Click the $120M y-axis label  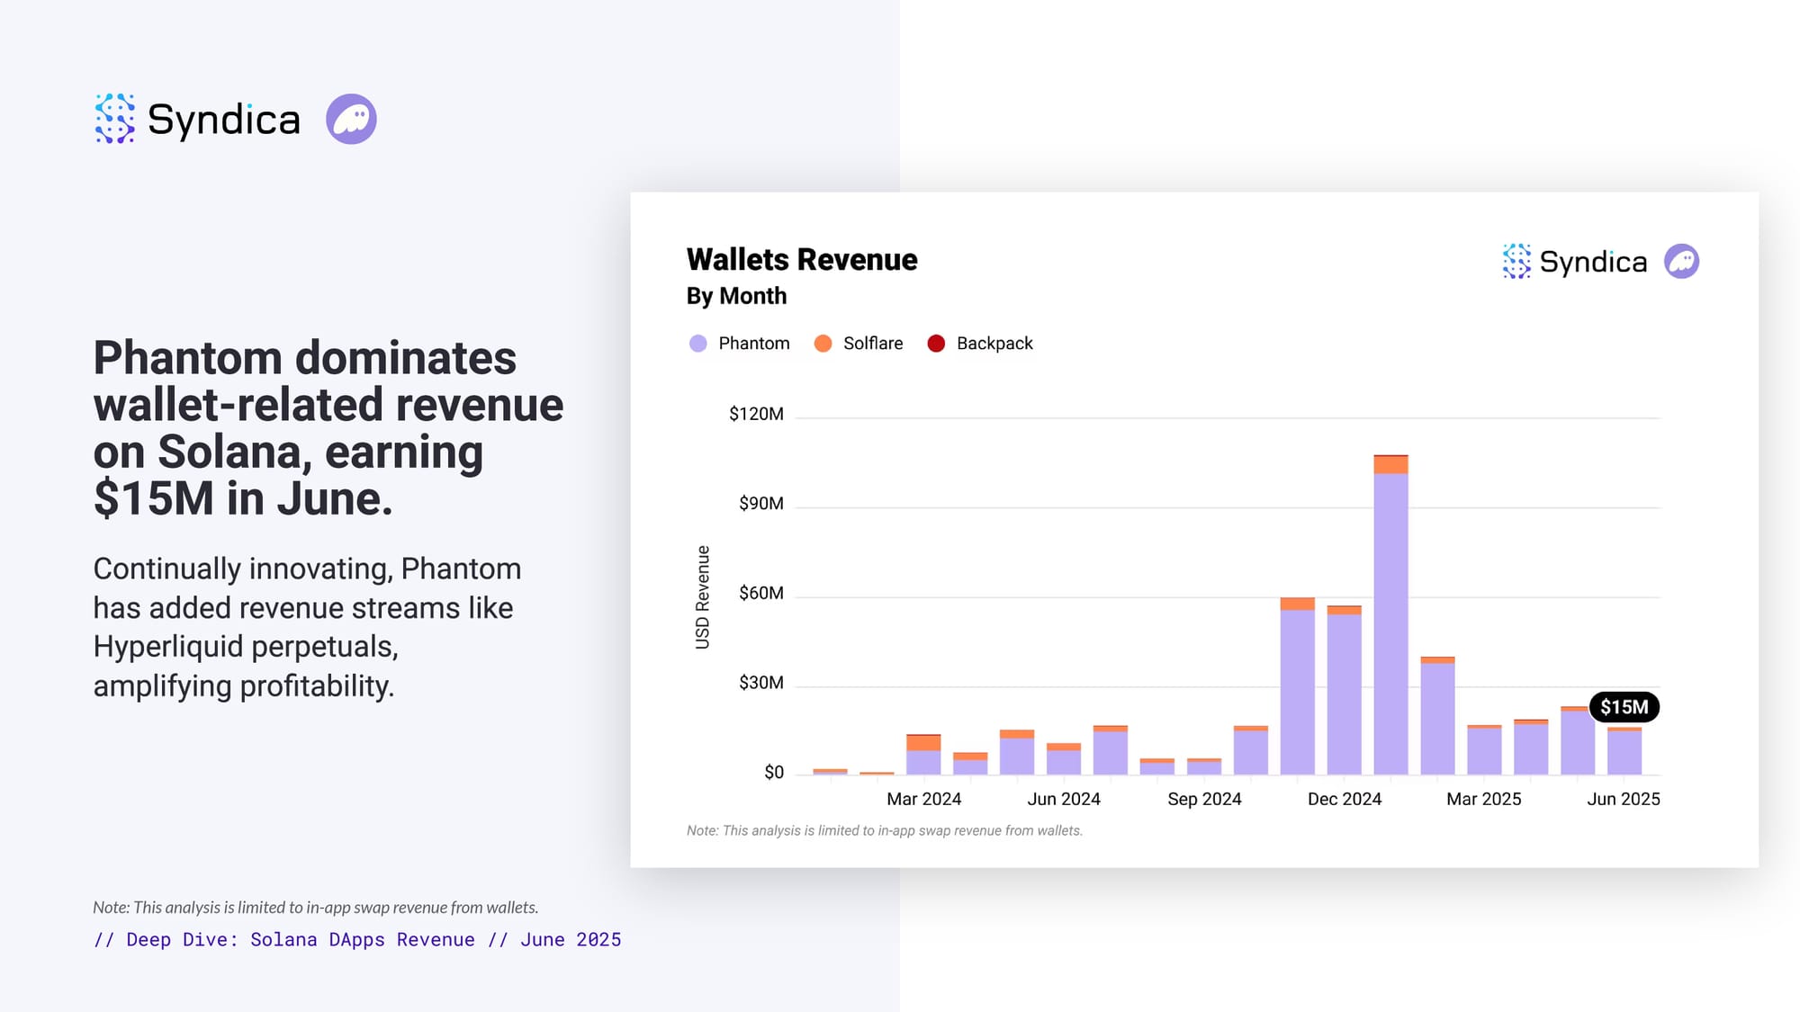pyautogui.click(x=755, y=414)
